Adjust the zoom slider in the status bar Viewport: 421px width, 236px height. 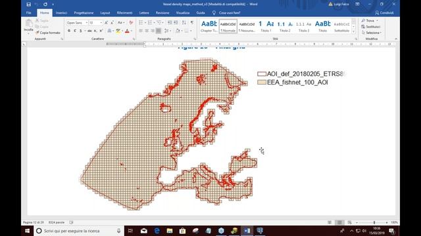click(x=374, y=223)
